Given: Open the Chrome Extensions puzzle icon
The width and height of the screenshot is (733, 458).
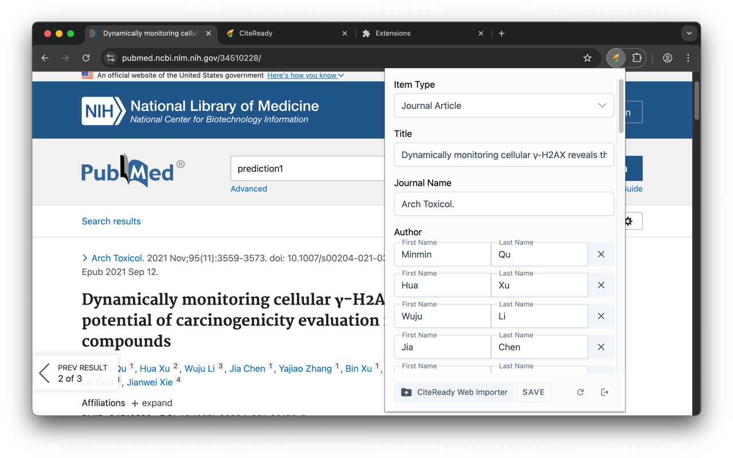Looking at the screenshot, I should pos(637,58).
